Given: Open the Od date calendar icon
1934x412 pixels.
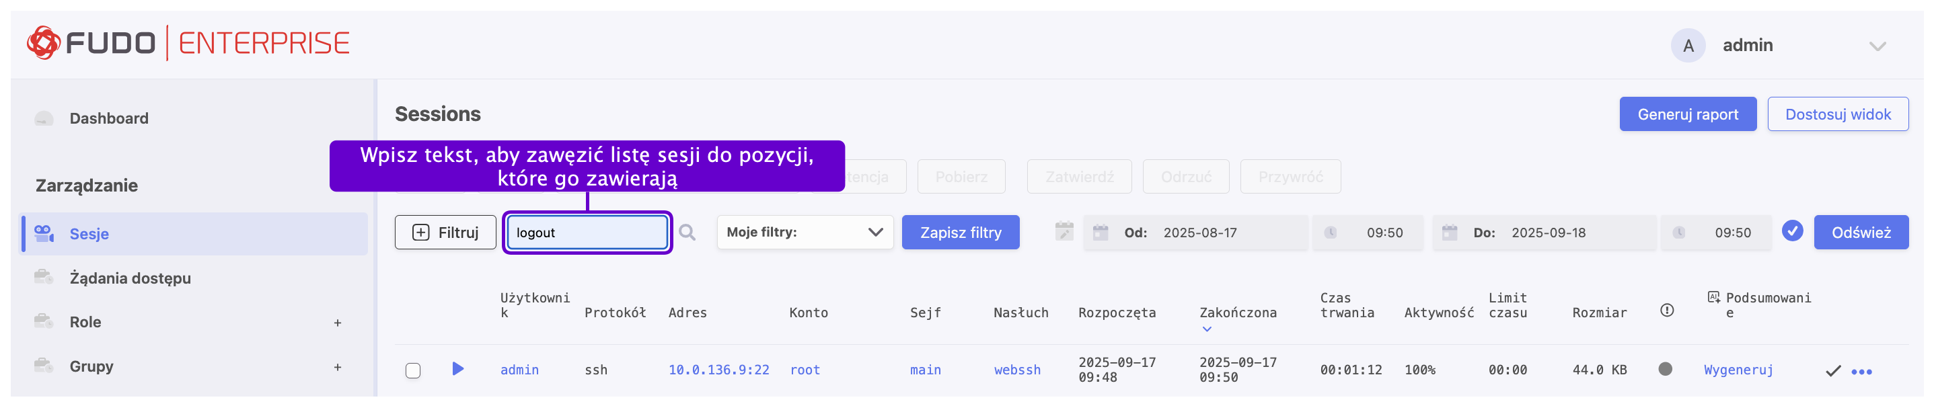Looking at the screenshot, I should pos(1100,233).
